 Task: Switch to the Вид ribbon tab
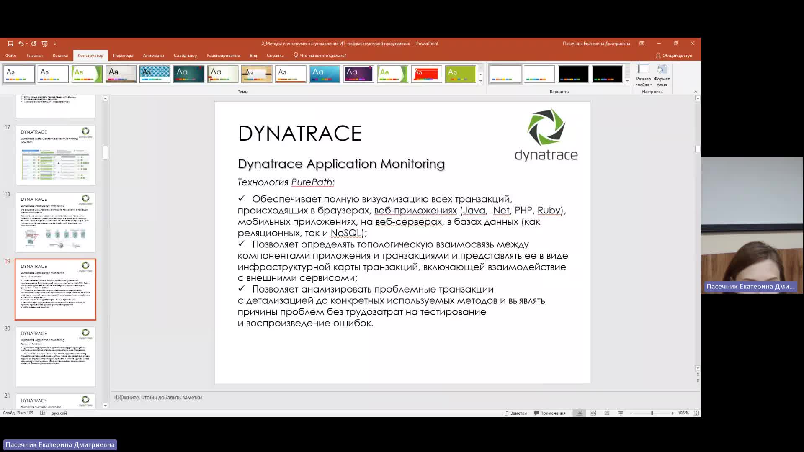point(253,55)
